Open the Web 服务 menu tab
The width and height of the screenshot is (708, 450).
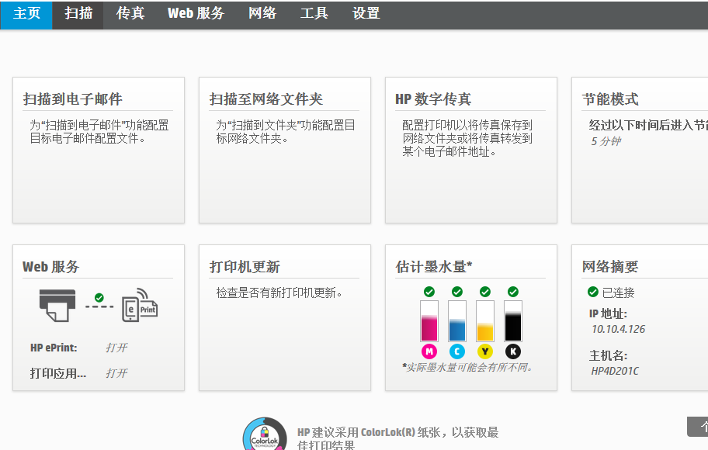[196, 14]
